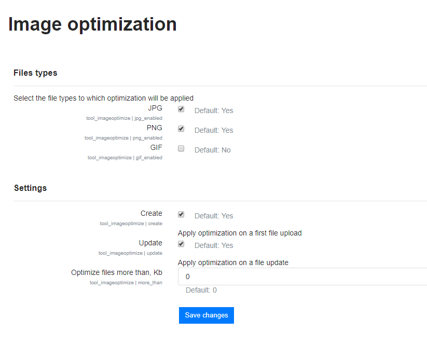This screenshot has height=346, width=427.
Task: Click the Image optimization page title
Action: pos(92,24)
